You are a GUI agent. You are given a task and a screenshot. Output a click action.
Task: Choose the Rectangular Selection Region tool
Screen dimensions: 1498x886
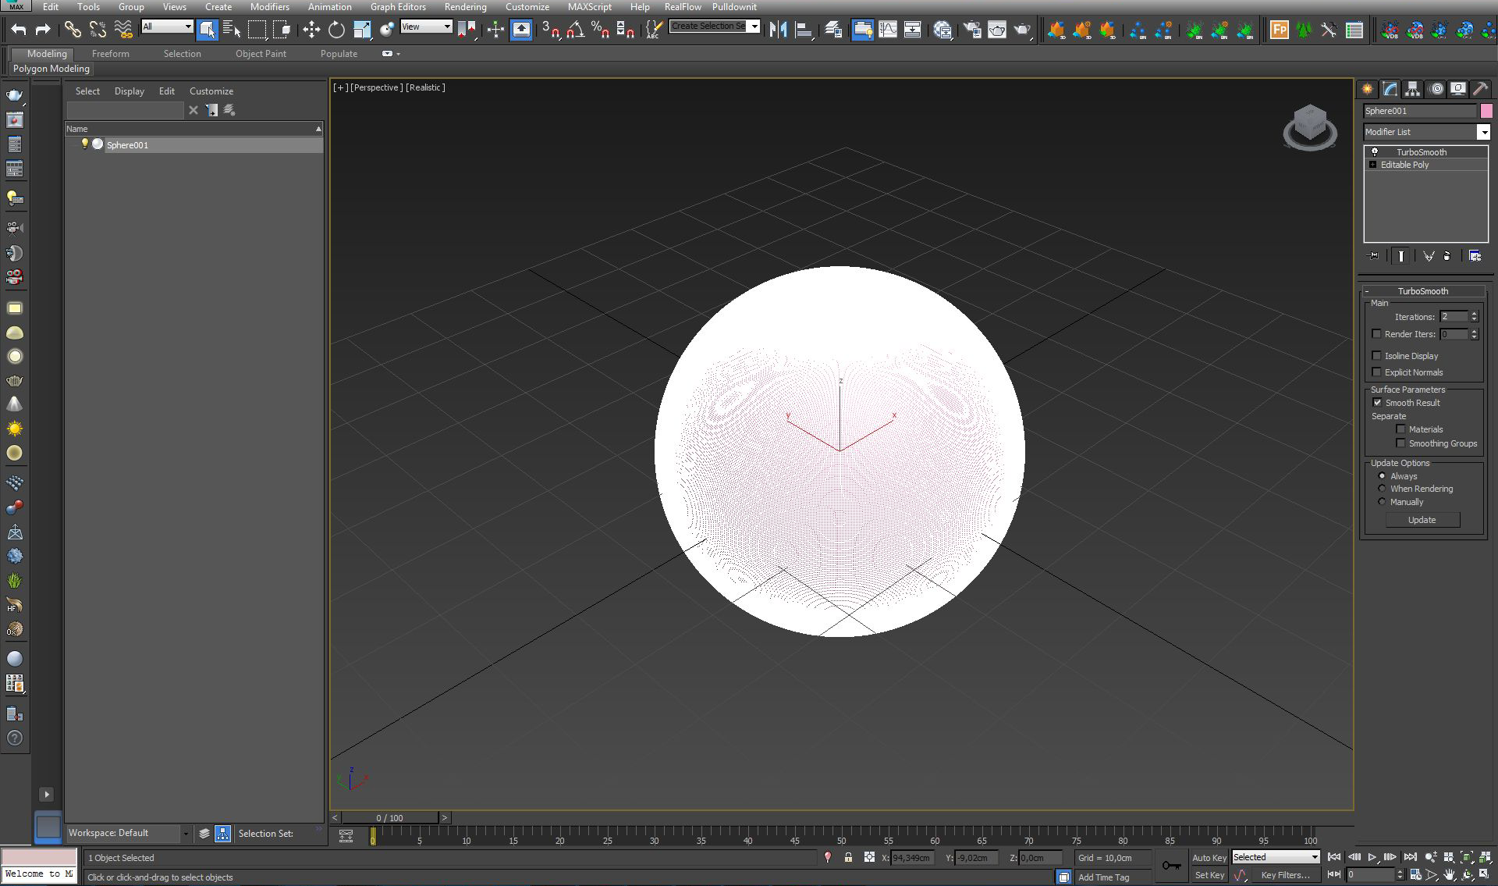tap(257, 30)
